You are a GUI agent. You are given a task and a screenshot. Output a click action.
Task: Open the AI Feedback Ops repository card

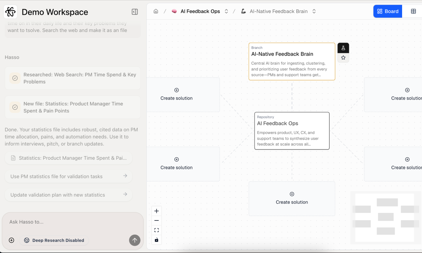pyautogui.click(x=292, y=131)
